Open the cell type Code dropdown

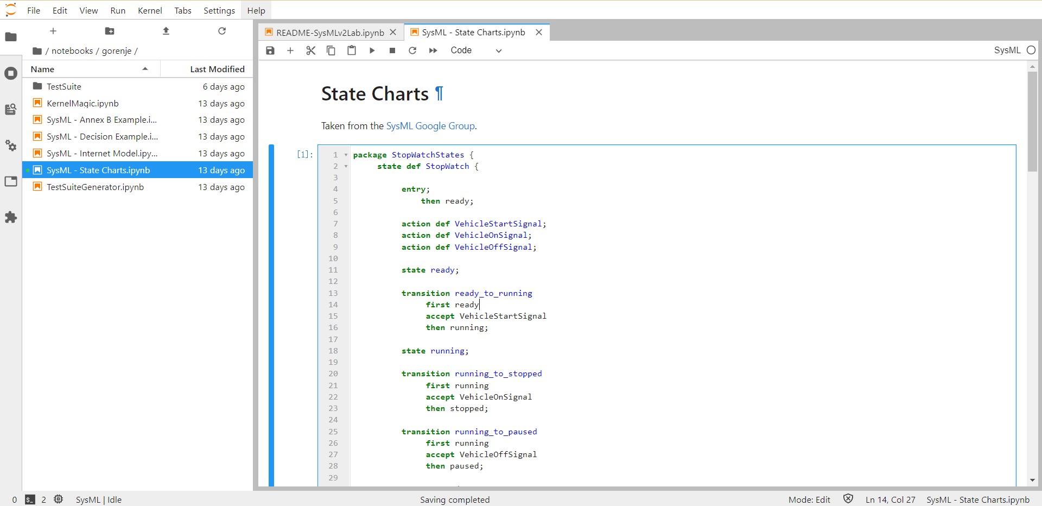476,50
